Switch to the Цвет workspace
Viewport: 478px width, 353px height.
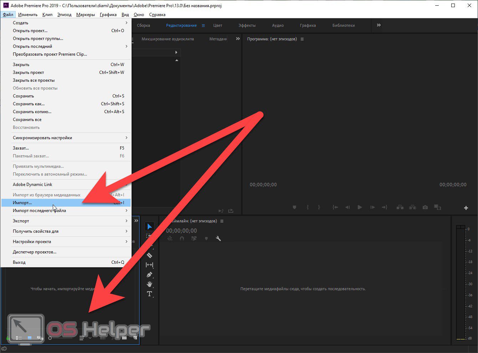pos(218,26)
